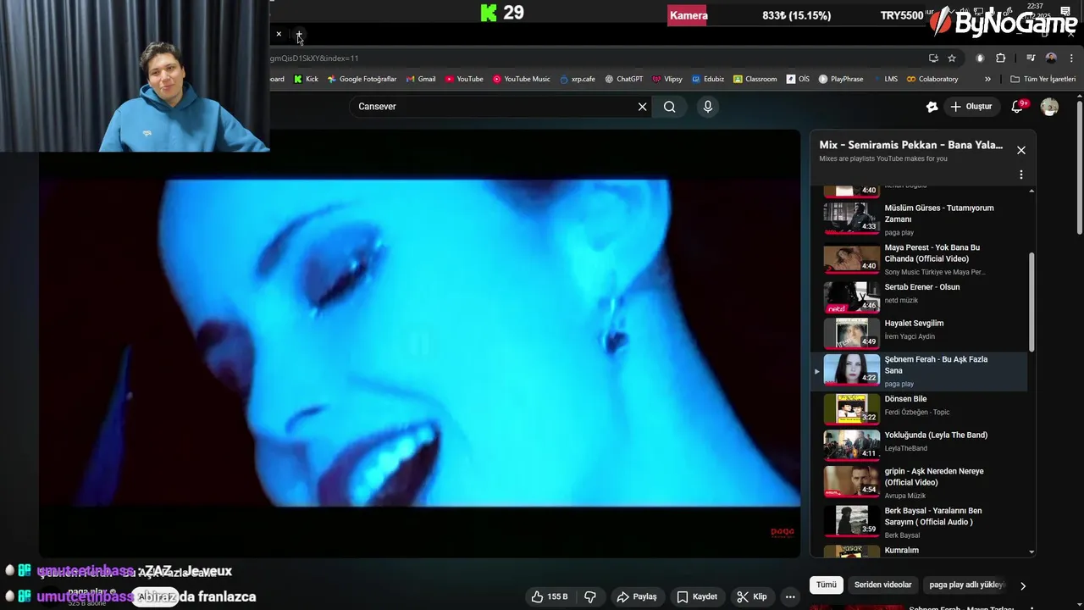
Task: Open the Gmail bookmark
Action: coord(421,79)
